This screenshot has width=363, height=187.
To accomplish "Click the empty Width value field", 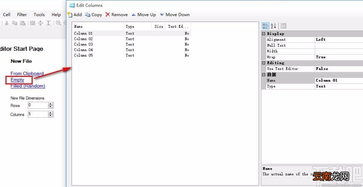I will pos(339,51).
